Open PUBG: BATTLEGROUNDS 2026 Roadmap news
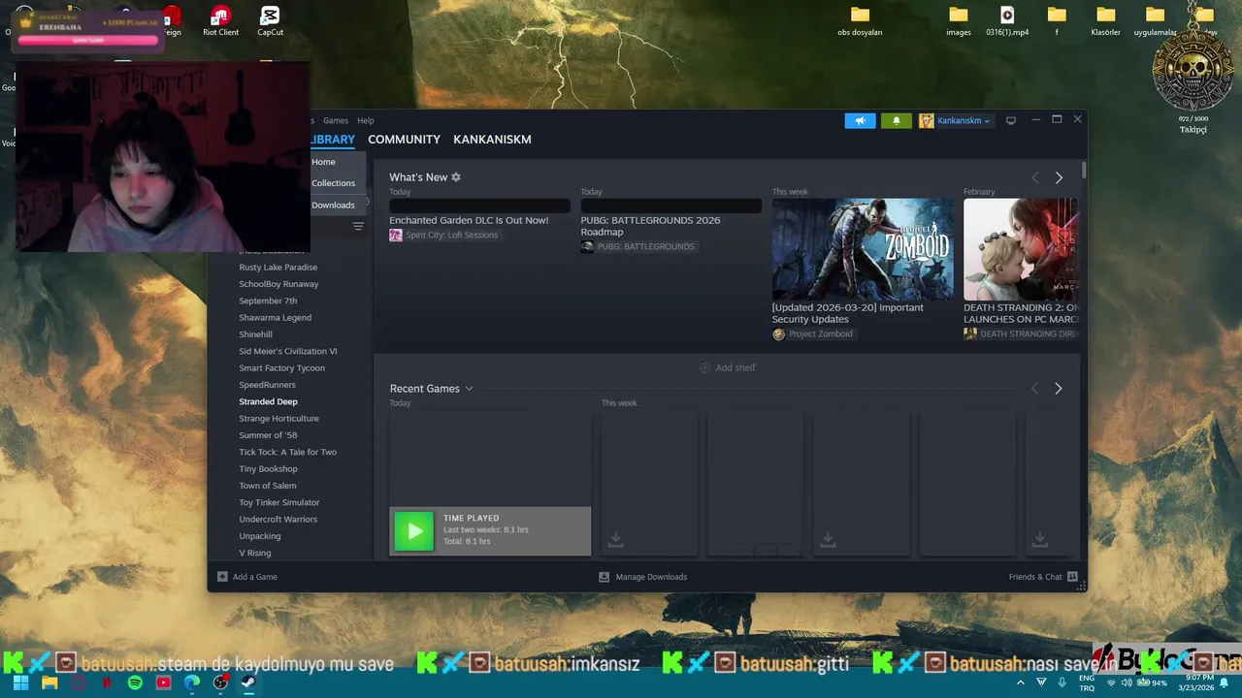This screenshot has height=698, width=1242. pyautogui.click(x=650, y=226)
